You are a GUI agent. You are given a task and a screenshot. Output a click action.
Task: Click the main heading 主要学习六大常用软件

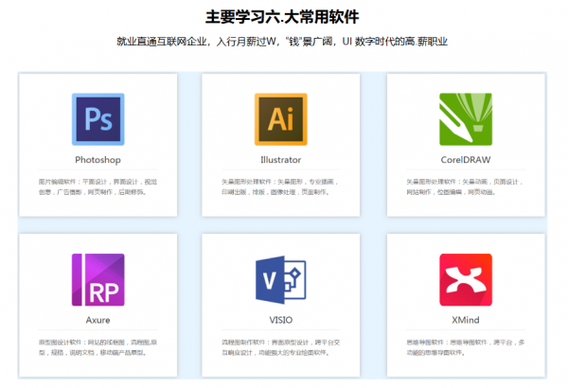tap(281, 16)
